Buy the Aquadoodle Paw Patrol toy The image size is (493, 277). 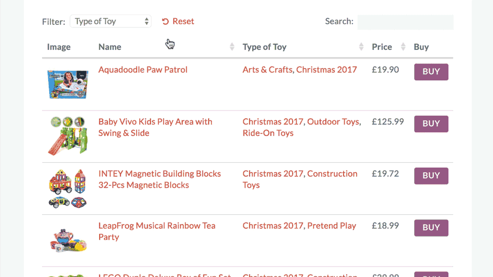coord(431,72)
